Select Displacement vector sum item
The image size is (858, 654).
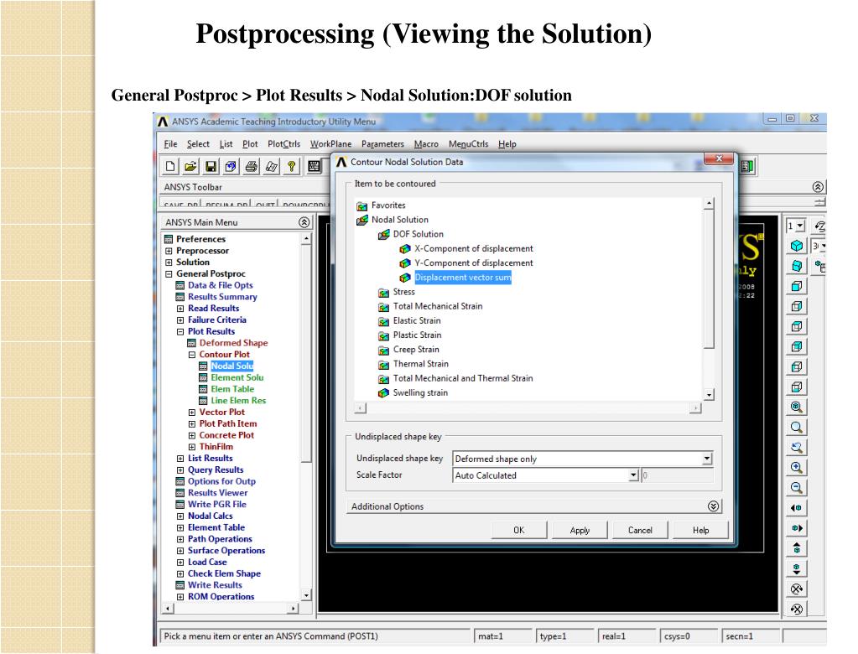coord(462,278)
